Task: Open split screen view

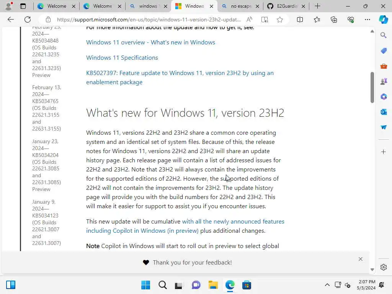Action: click(300, 20)
